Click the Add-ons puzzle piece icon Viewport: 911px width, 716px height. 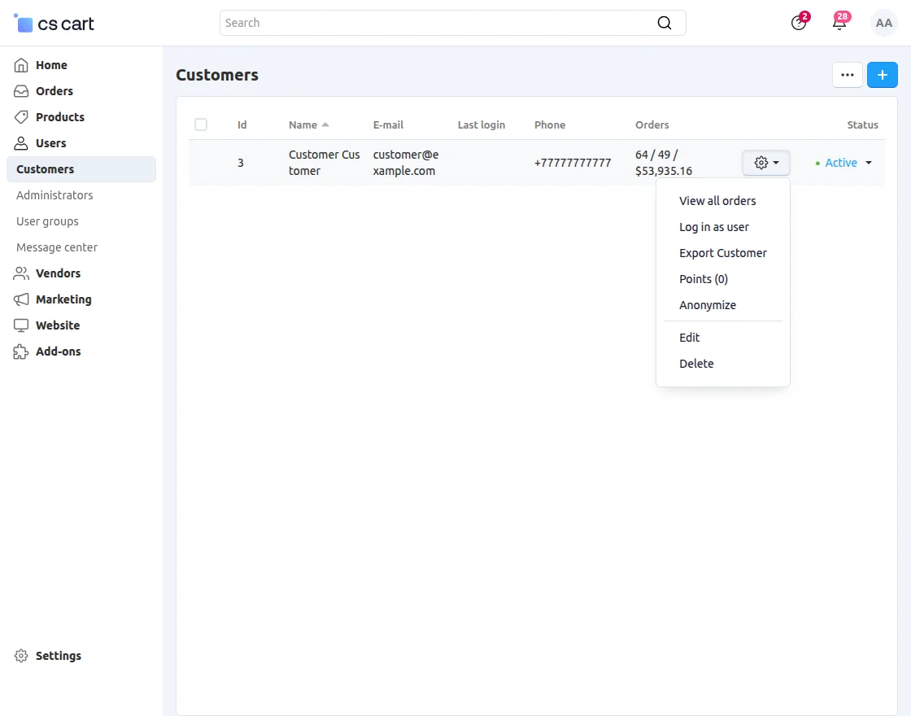pyautogui.click(x=22, y=351)
